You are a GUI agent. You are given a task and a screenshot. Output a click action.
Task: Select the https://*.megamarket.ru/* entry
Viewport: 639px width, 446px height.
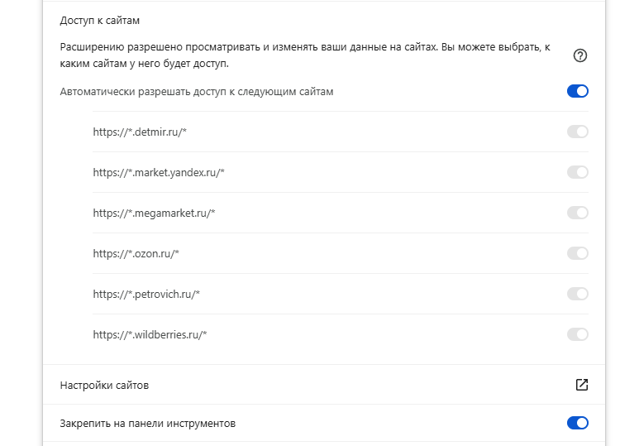coord(154,213)
